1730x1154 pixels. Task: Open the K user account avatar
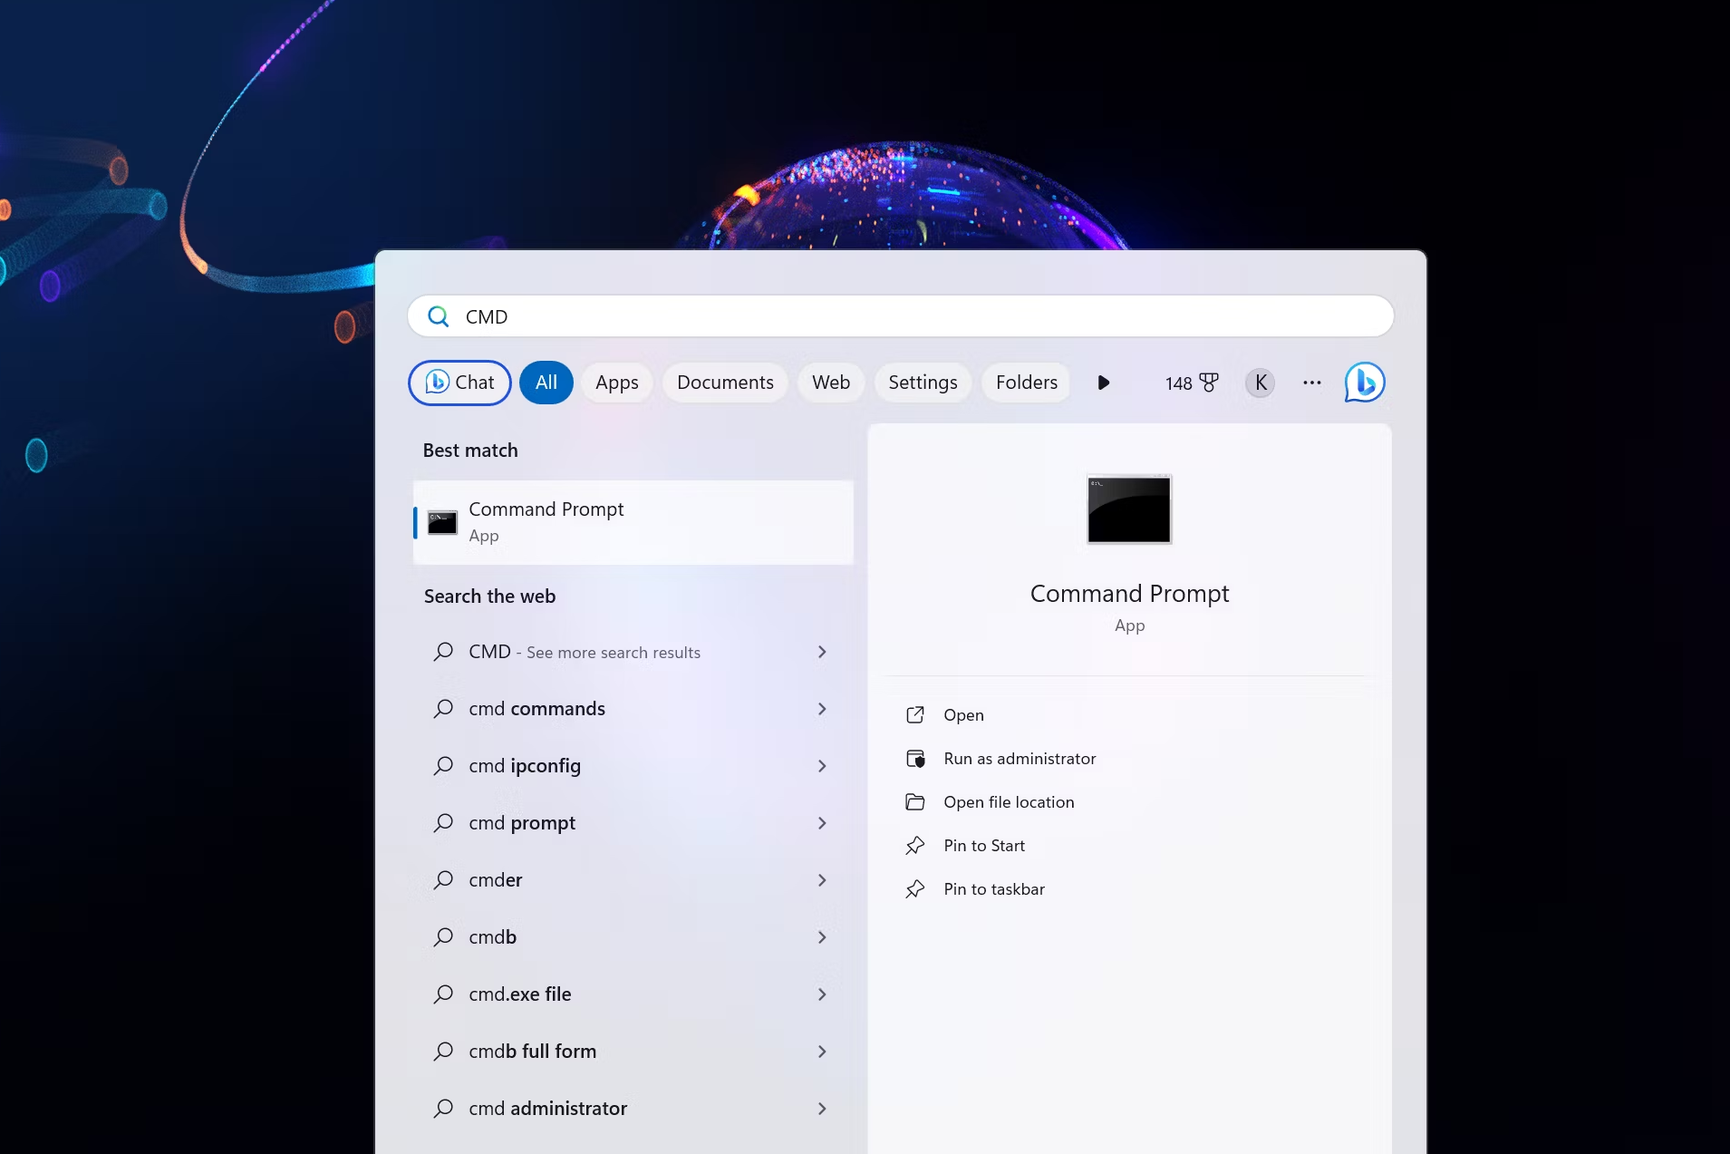pos(1260,383)
